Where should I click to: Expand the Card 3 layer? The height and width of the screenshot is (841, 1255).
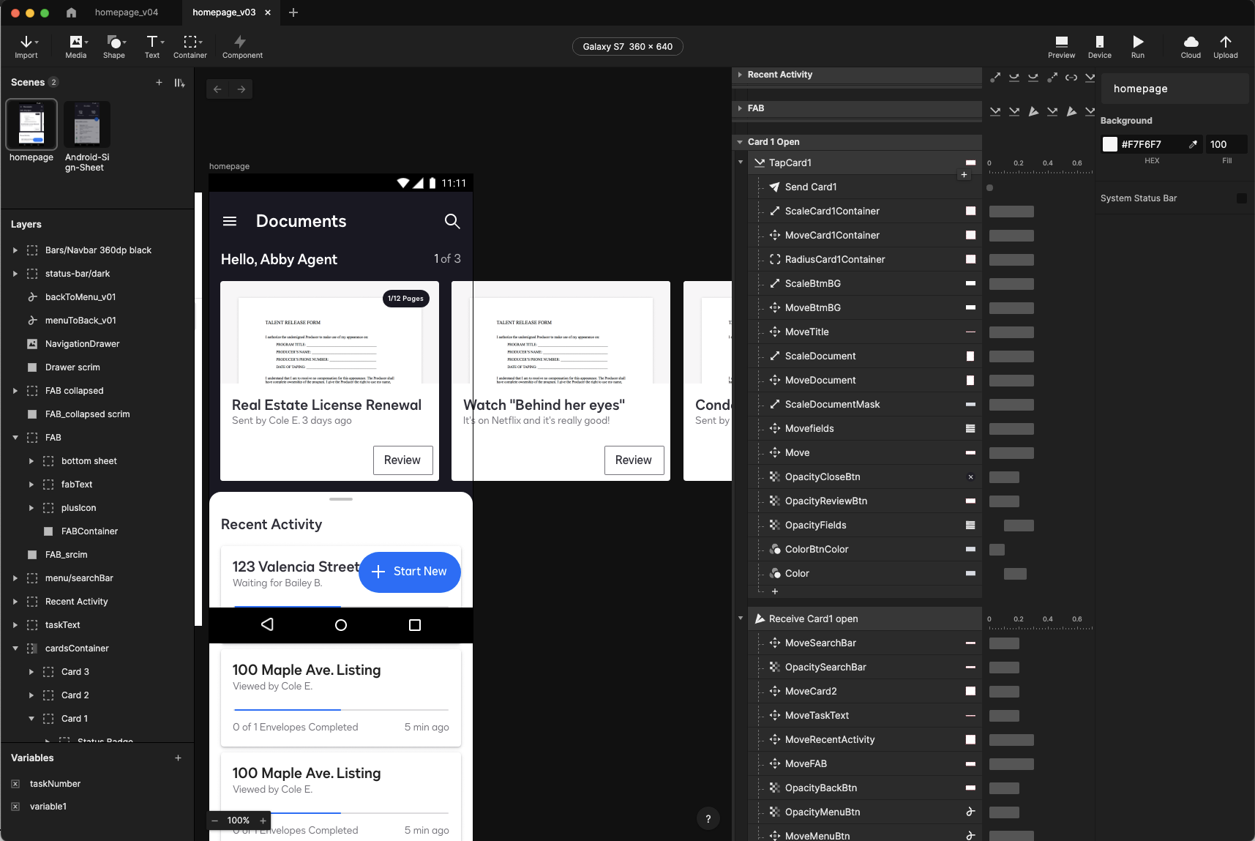pyautogui.click(x=31, y=672)
